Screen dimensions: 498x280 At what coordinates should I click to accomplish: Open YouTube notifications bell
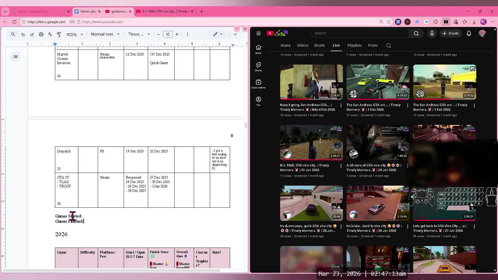click(x=469, y=33)
